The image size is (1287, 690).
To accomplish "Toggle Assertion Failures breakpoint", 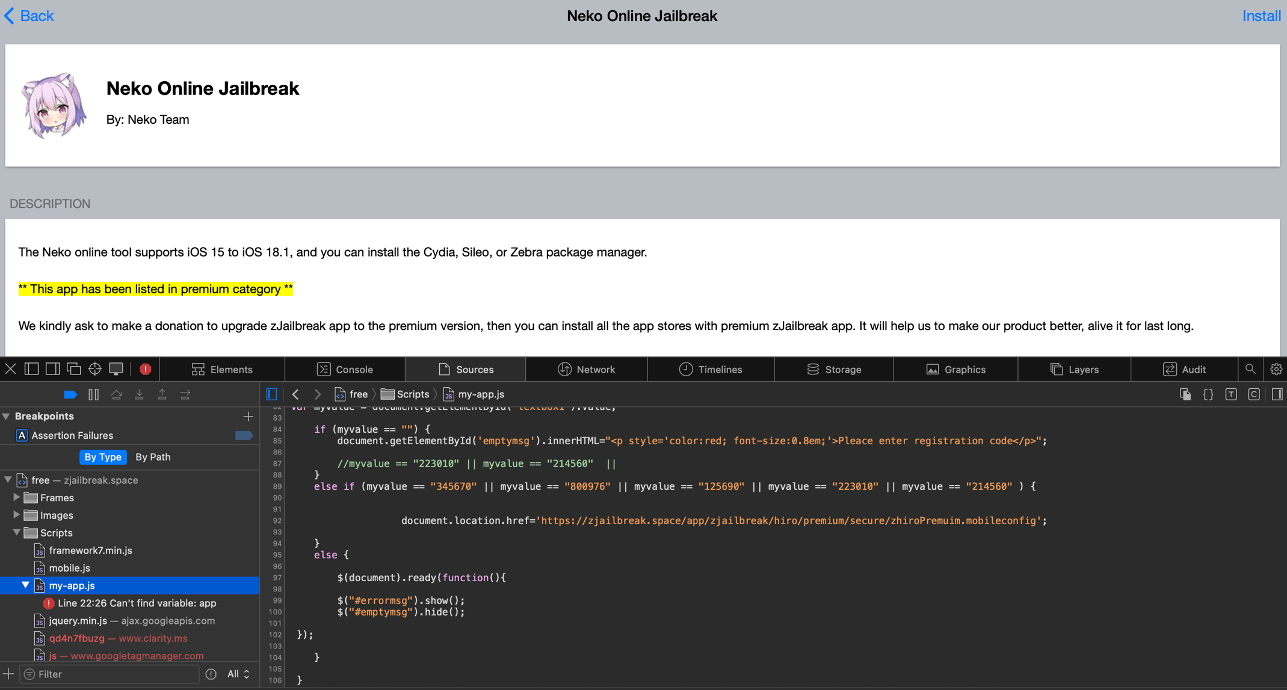I will 244,435.
